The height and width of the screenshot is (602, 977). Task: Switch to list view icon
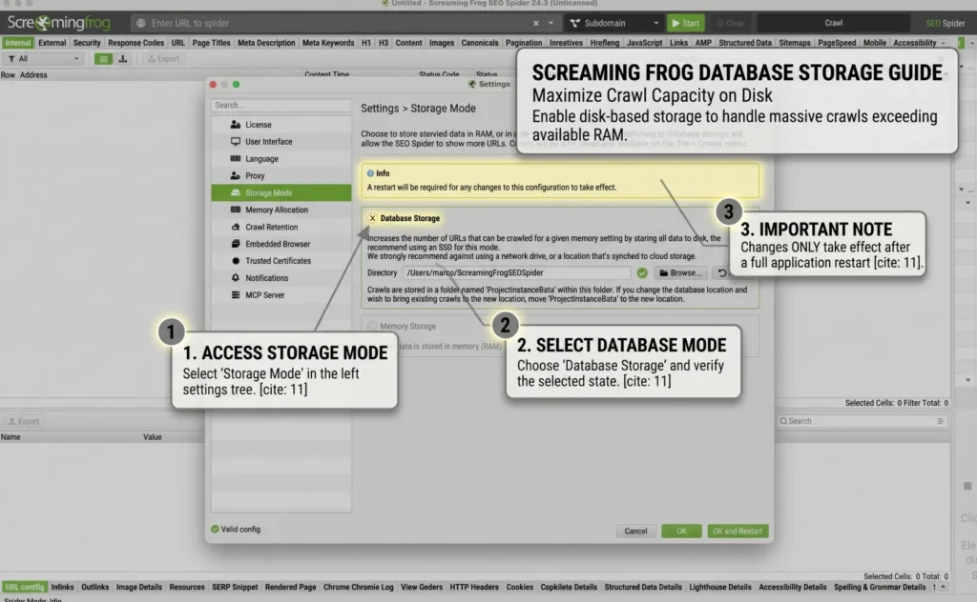coord(103,58)
